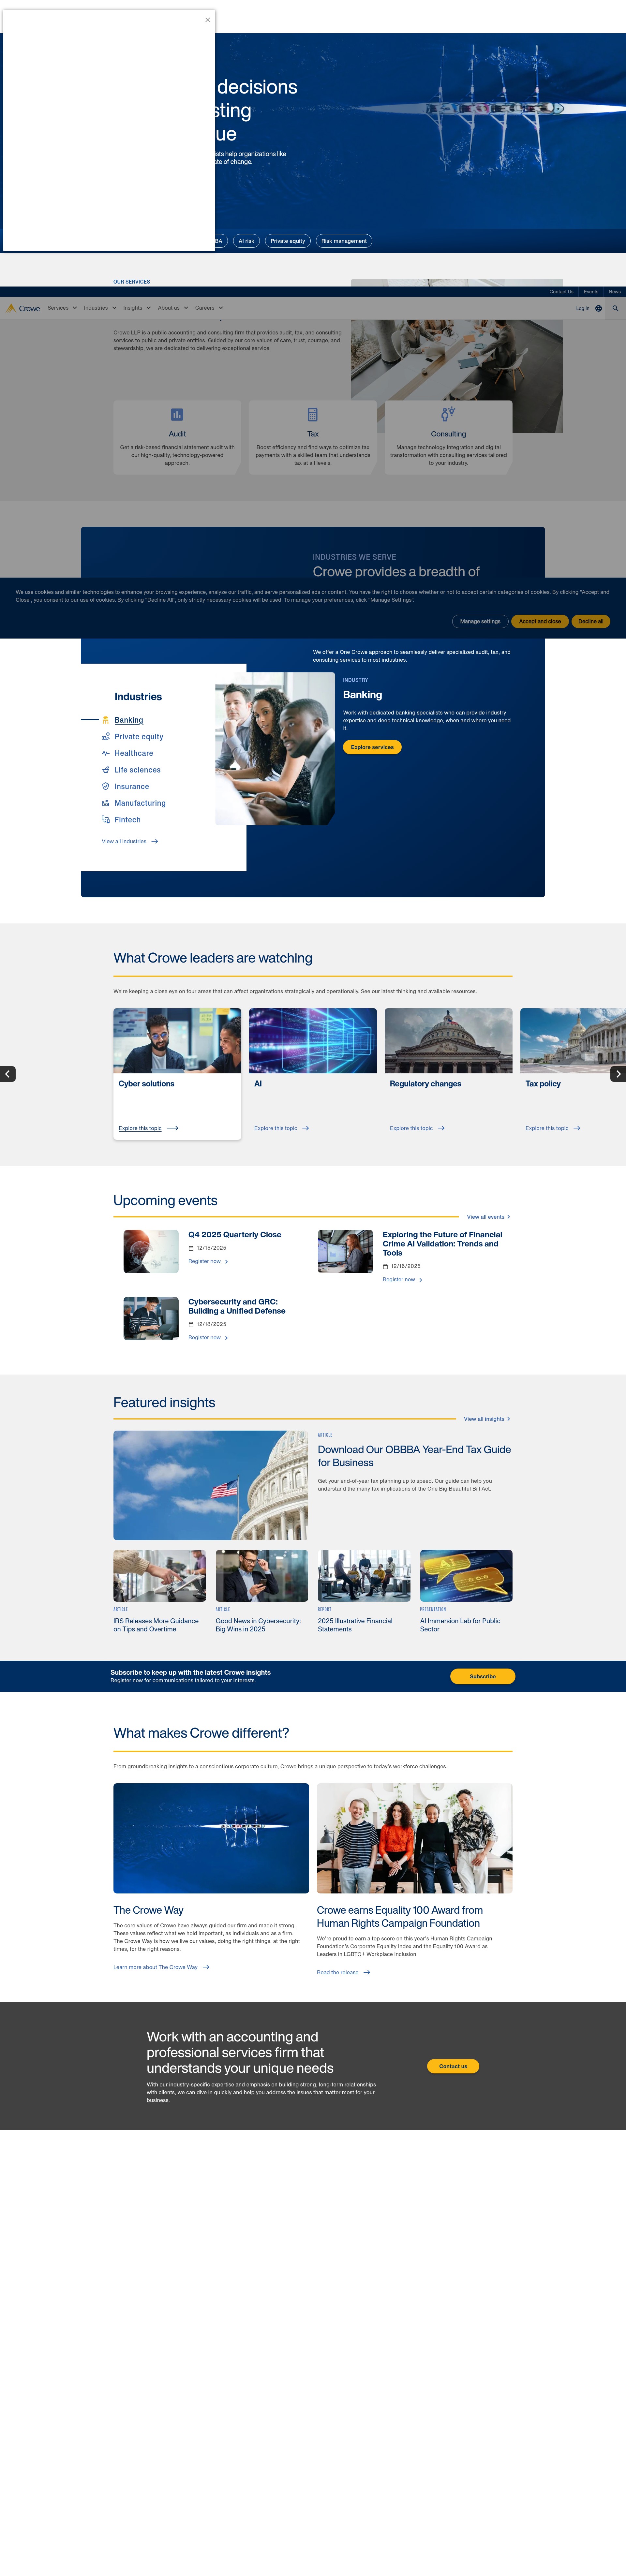This screenshot has height=2576, width=626.
Task: Open 2025 Illustrative Financial Statements report
Action: tap(355, 1625)
